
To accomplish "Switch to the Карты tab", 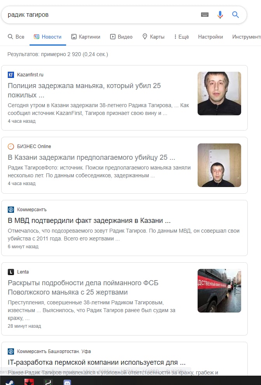I will pyautogui.click(x=153, y=37).
